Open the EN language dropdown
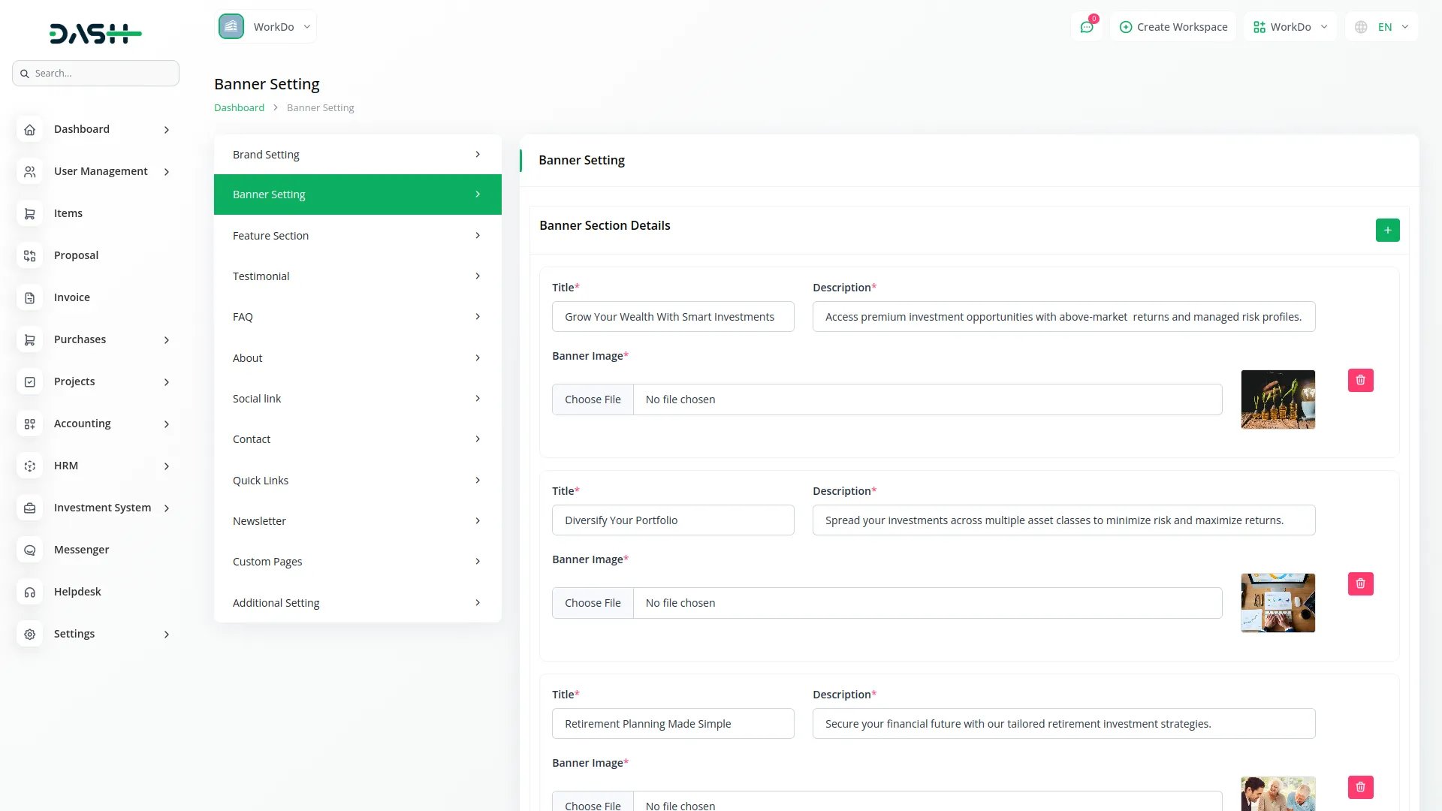The height and width of the screenshot is (811, 1442). coord(1383,27)
